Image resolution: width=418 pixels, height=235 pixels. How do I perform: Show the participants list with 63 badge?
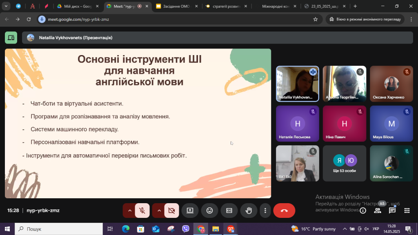[378, 211]
